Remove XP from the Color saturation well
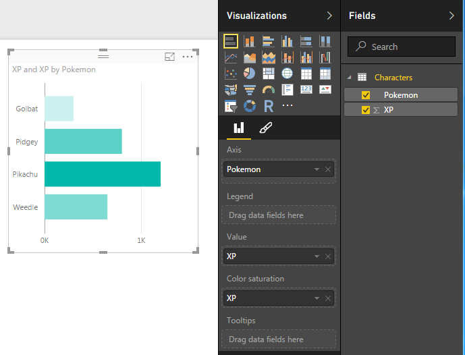Image resolution: width=465 pixels, height=355 pixels. [328, 298]
